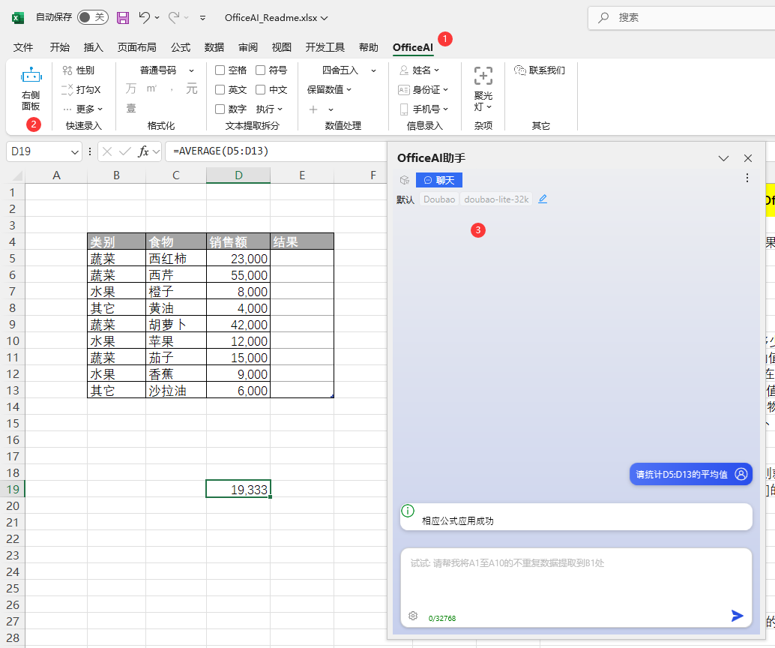Check the 中文 checkbox
The width and height of the screenshot is (775, 648).
[261, 89]
